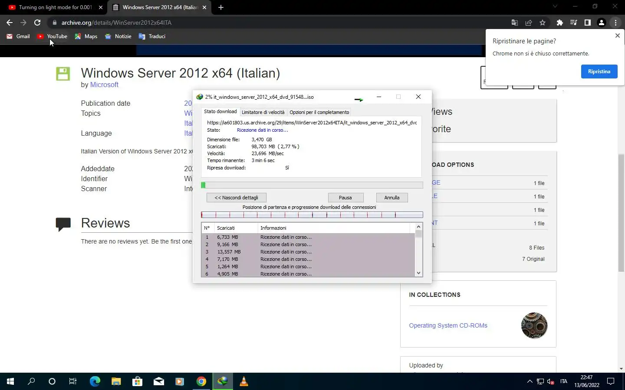
Task: Click the address bar URL
Action: pyautogui.click(x=116, y=23)
